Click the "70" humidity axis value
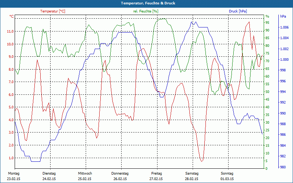Image resolution: width=293 pixels, height=183 pixels. (267, 61)
